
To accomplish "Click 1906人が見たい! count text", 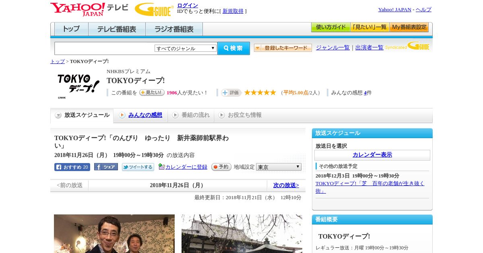I will tap(187, 93).
